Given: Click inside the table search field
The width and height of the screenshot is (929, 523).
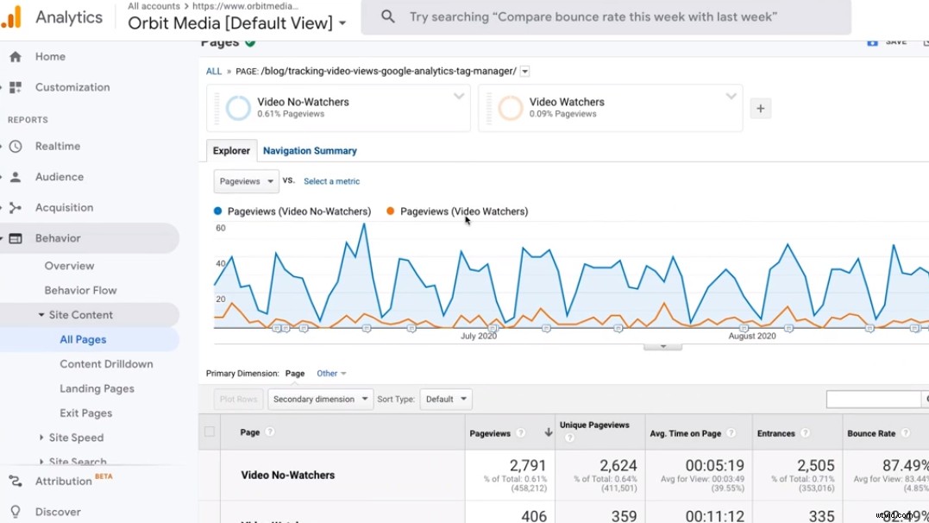Looking at the screenshot, I should point(873,399).
